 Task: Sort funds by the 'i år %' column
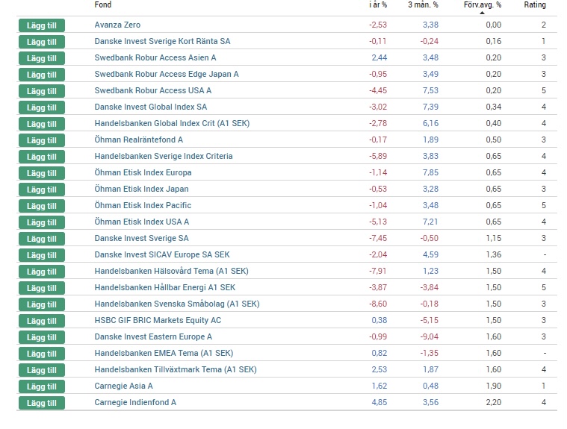377,5
